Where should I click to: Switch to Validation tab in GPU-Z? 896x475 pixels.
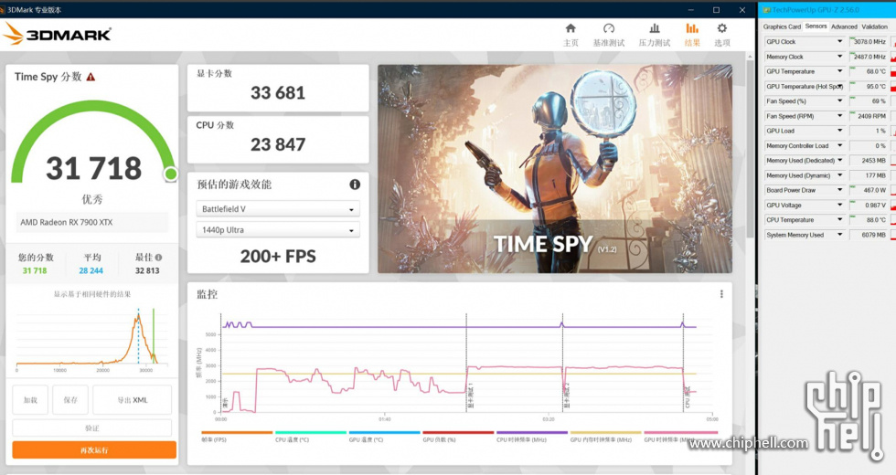[x=874, y=26]
